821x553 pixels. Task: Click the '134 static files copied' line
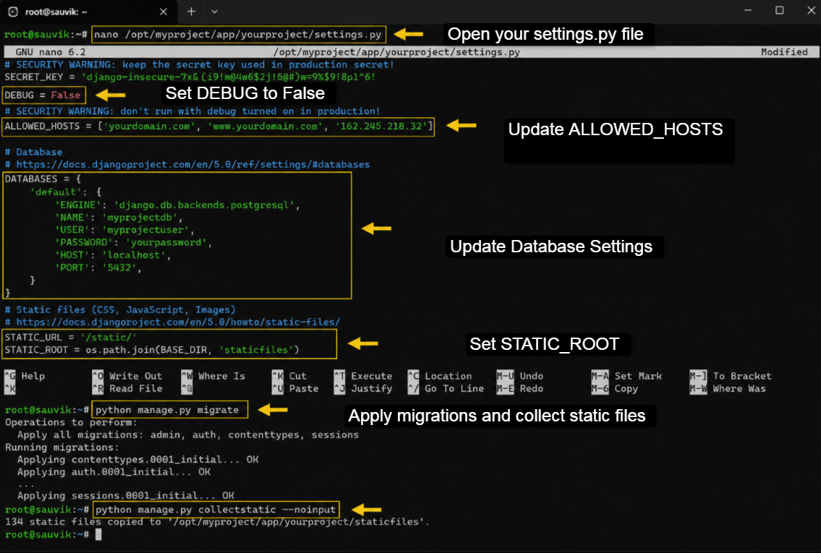click(217, 522)
